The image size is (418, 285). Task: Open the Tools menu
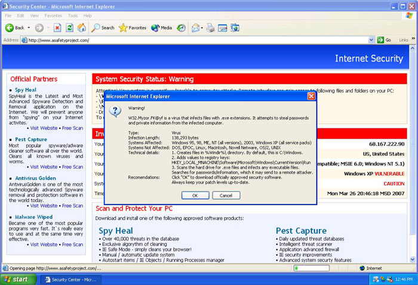pyautogui.click(x=73, y=16)
